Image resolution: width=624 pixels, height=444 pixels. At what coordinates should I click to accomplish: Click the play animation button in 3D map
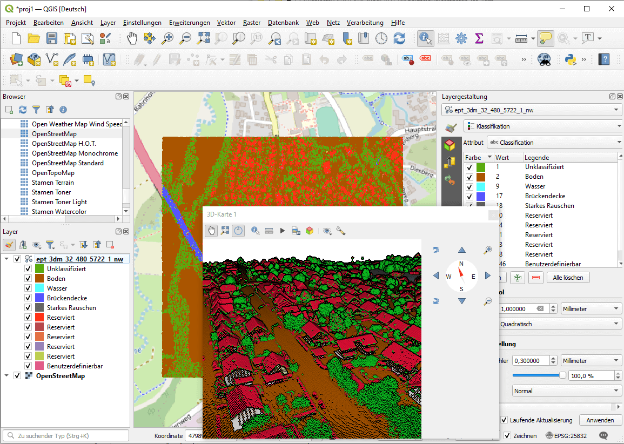coord(282,231)
